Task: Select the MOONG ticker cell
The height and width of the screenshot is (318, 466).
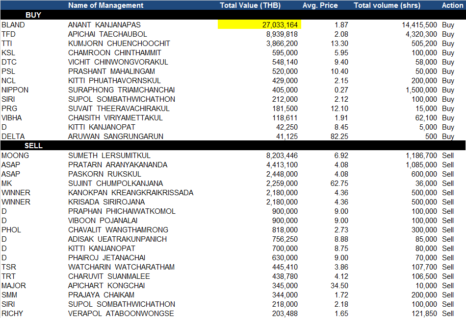Action: (15, 155)
